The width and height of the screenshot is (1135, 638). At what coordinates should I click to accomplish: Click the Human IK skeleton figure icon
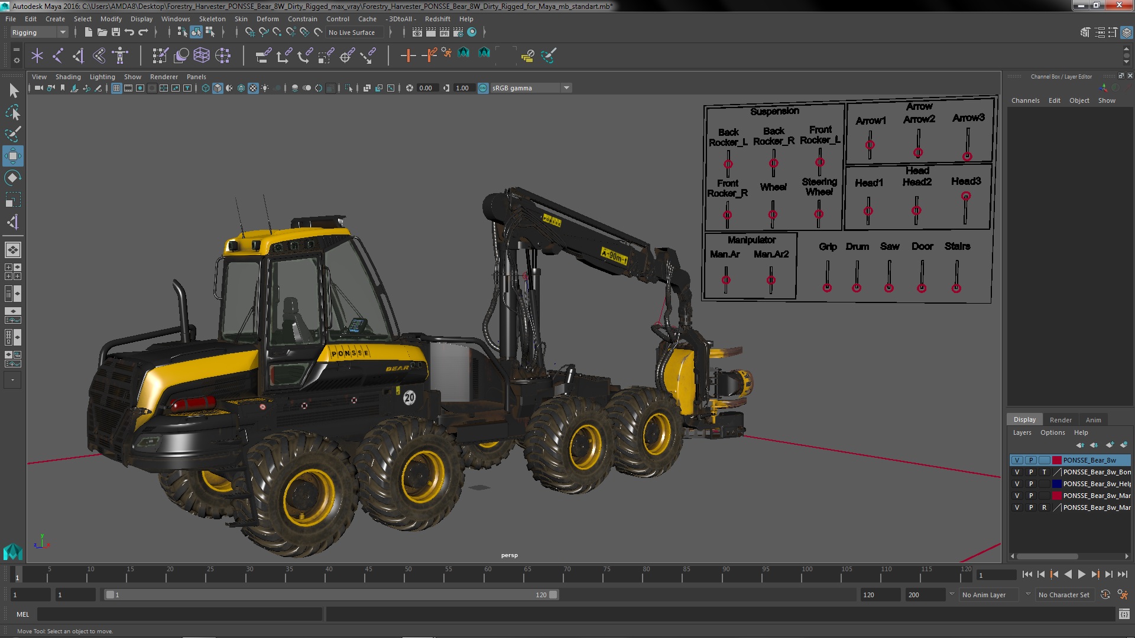pos(121,56)
